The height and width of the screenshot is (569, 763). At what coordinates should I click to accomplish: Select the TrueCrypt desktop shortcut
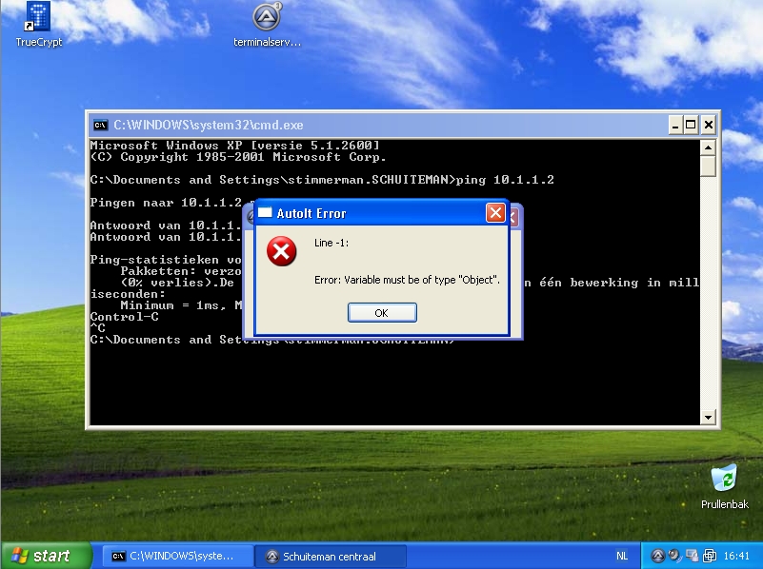click(38, 25)
